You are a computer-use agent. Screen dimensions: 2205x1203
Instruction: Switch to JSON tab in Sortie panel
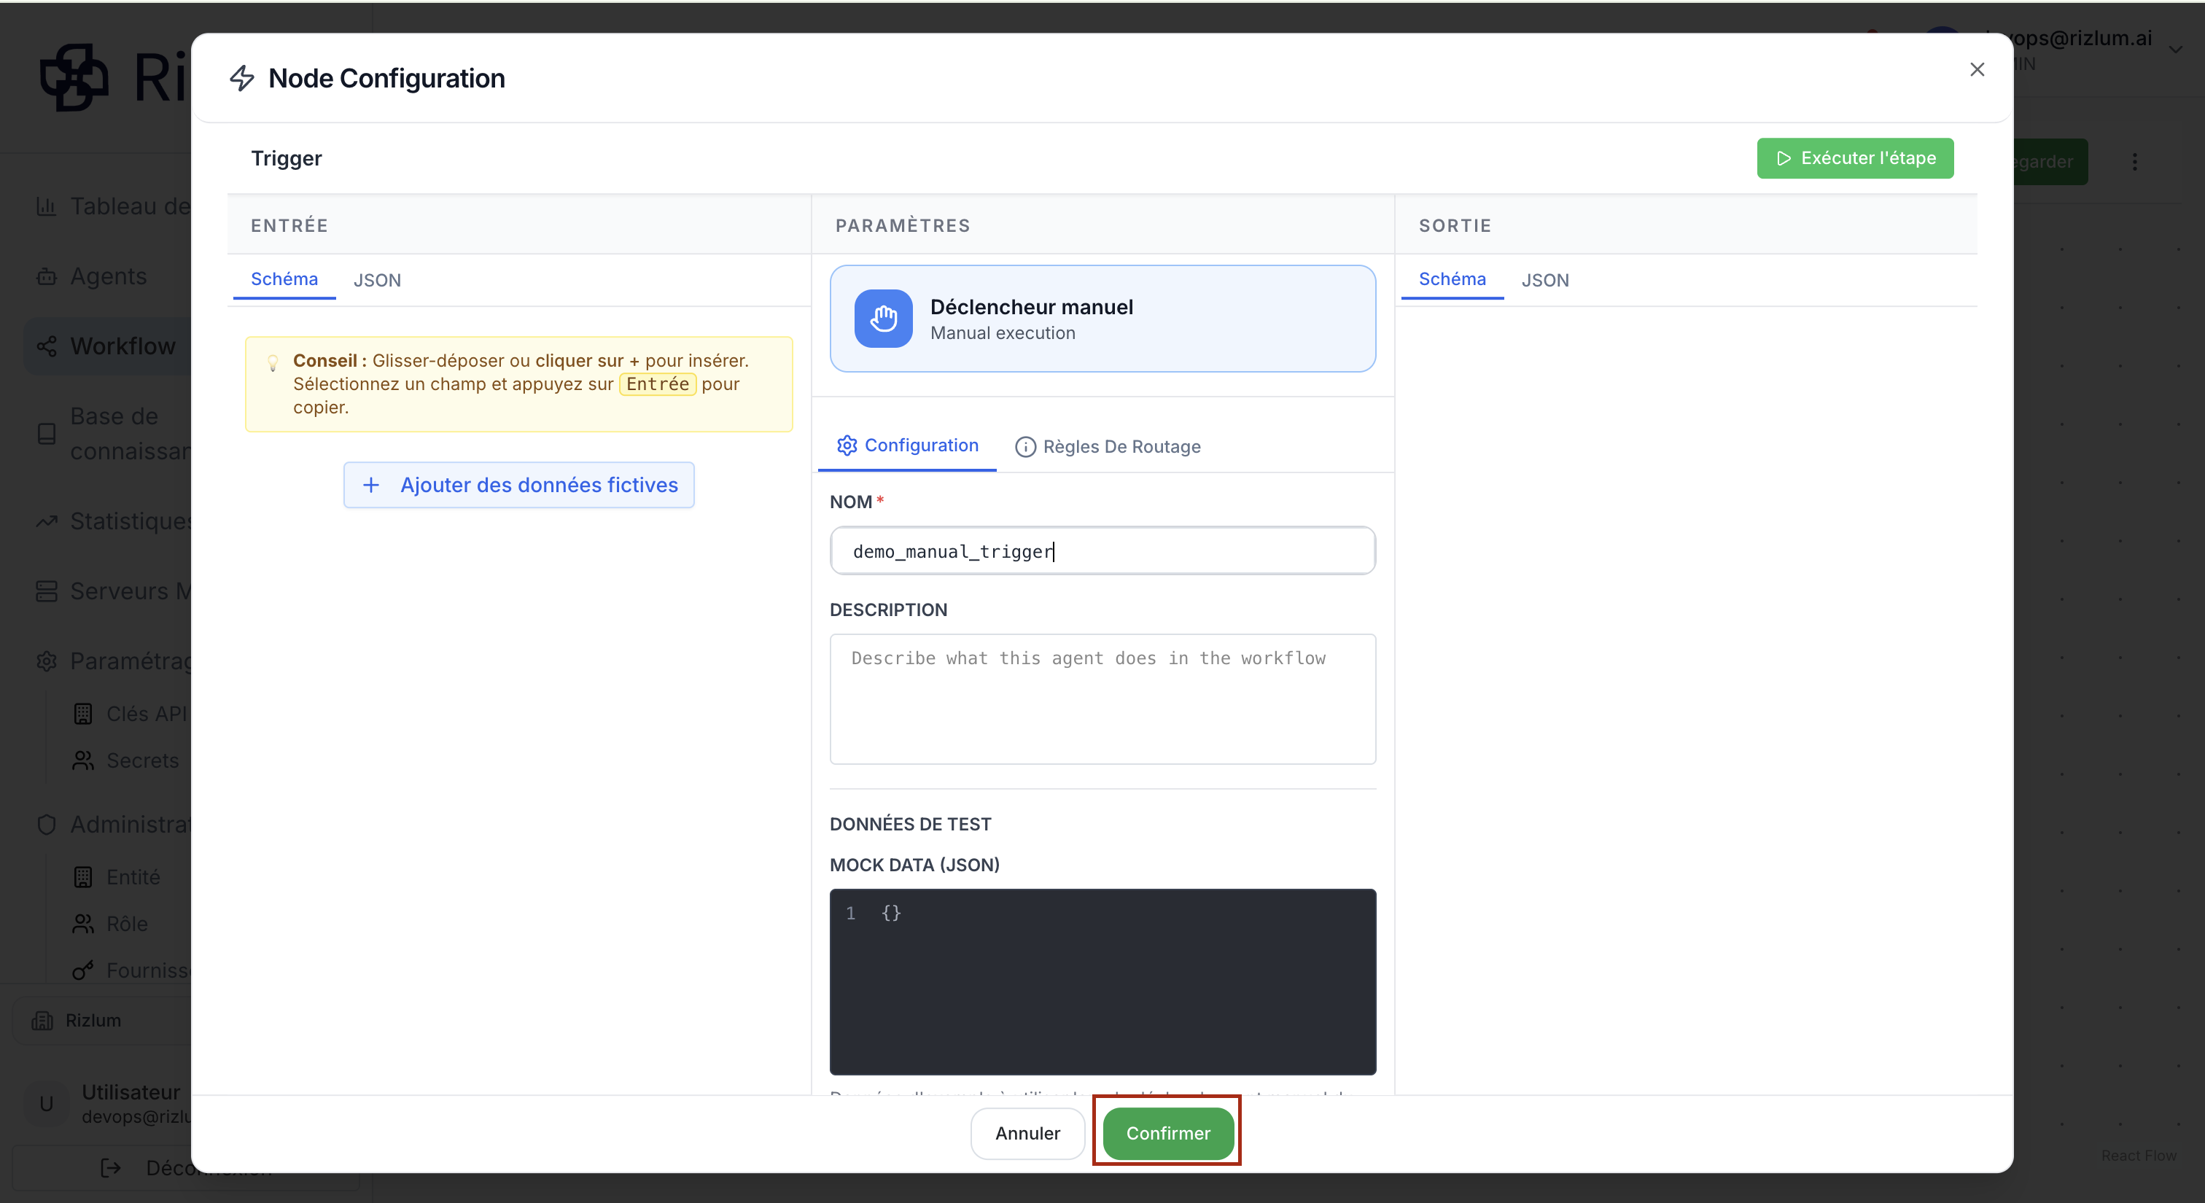pos(1545,280)
